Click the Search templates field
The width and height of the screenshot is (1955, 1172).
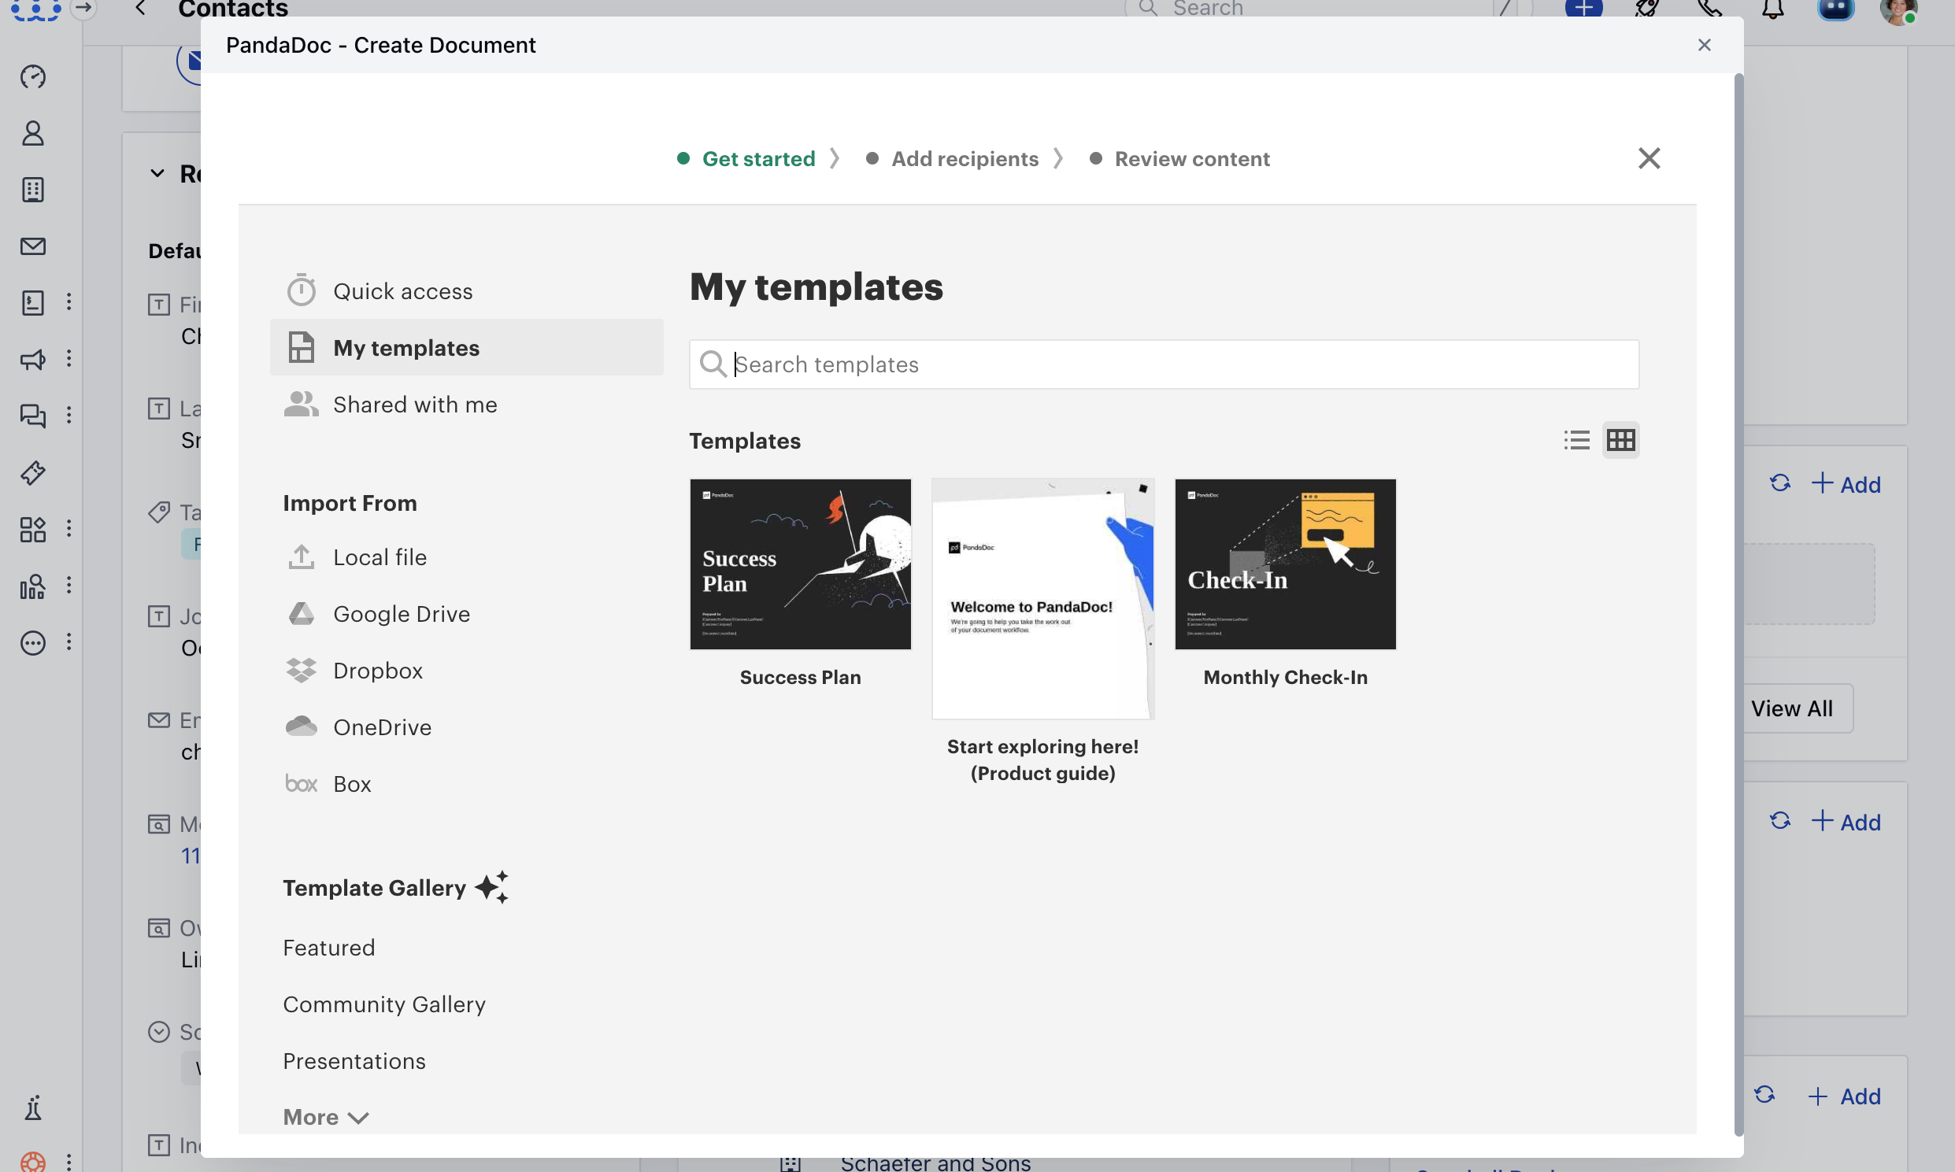tap(1164, 364)
